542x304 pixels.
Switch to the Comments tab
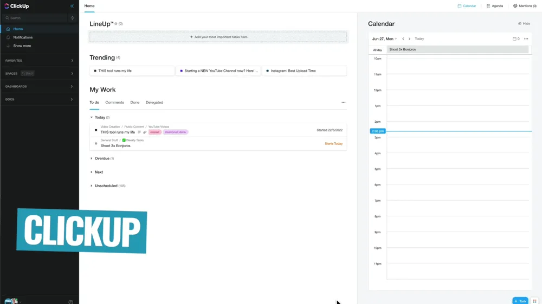tap(114, 102)
